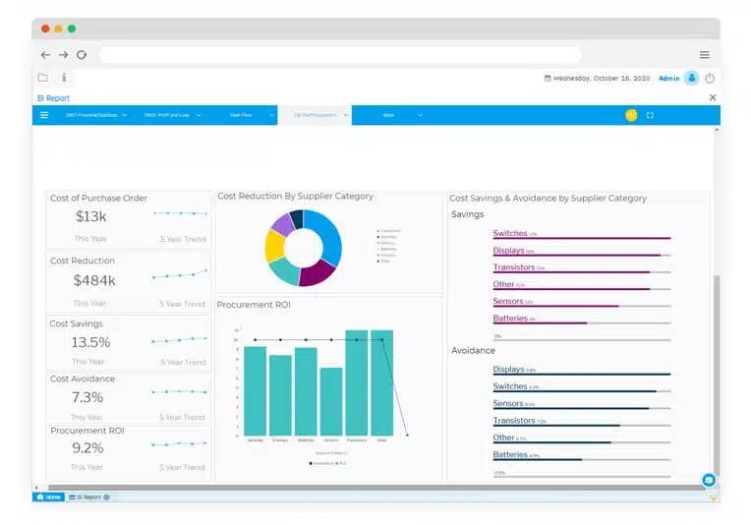Click the 7.3% Cost Avoidance value
This screenshot has height=525, width=751.
pos(87,397)
